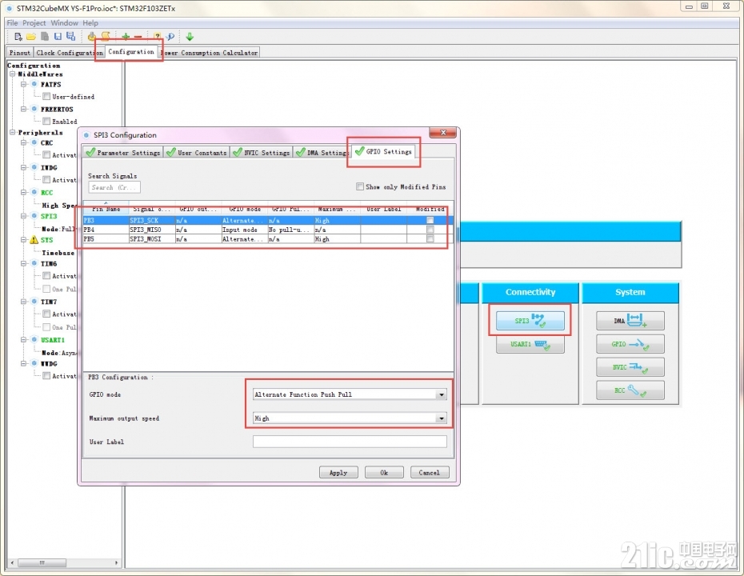
Task: Collapse the MiddleWares tree node
Action: coord(12,74)
